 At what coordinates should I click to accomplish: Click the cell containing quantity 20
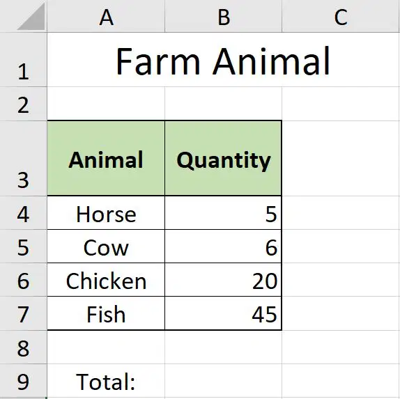pos(224,280)
